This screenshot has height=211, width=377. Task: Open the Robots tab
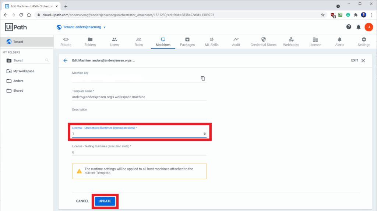coord(66,42)
